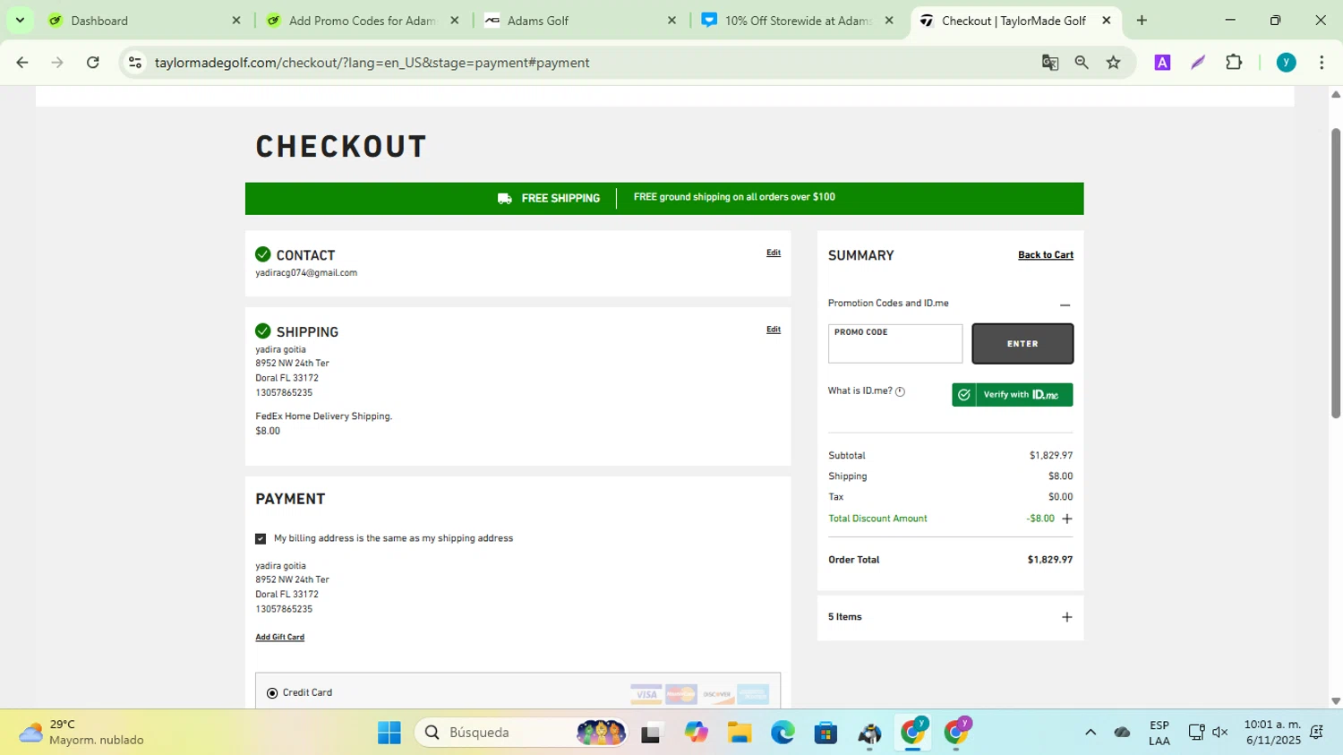The image size is (1343, 755).
Task: Click the muted volume tray icon
Action: pyautogui.click(x=1220, y=733)
